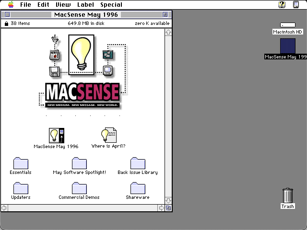Select the MacSense May 1996 CD desktop icon
Image resolution: width=307 pixels, height=230 pixels.
288,46
